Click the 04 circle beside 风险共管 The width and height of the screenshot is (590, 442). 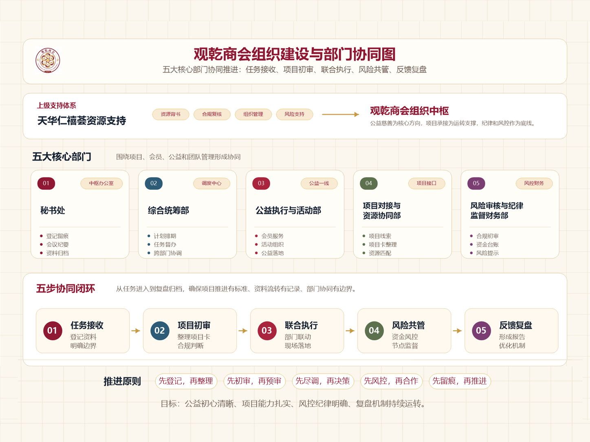374,330
